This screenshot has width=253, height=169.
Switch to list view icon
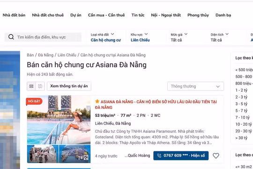click(x=31, y=86)
